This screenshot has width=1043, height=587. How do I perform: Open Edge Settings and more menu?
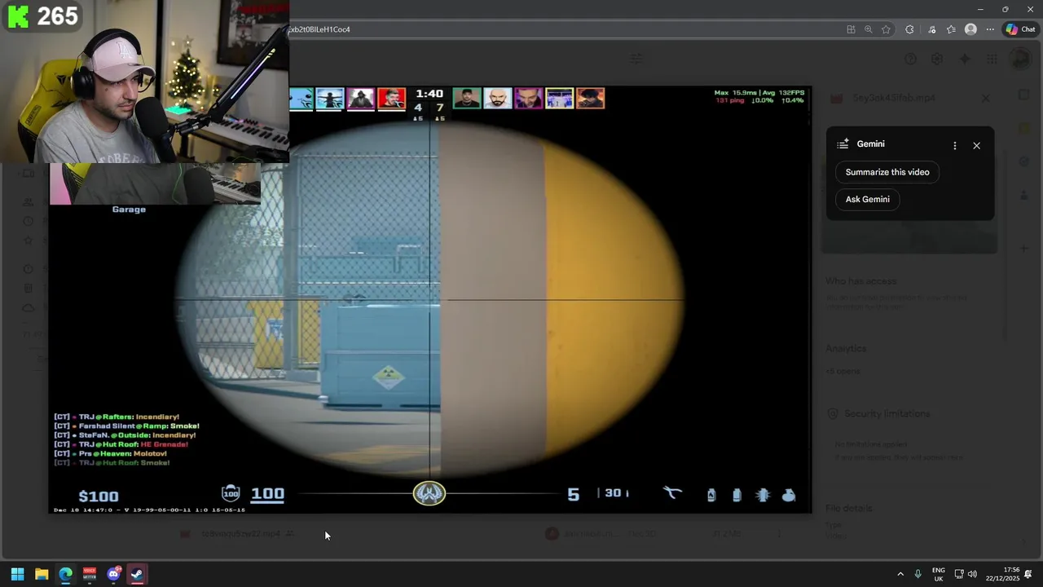pos(990,29)
